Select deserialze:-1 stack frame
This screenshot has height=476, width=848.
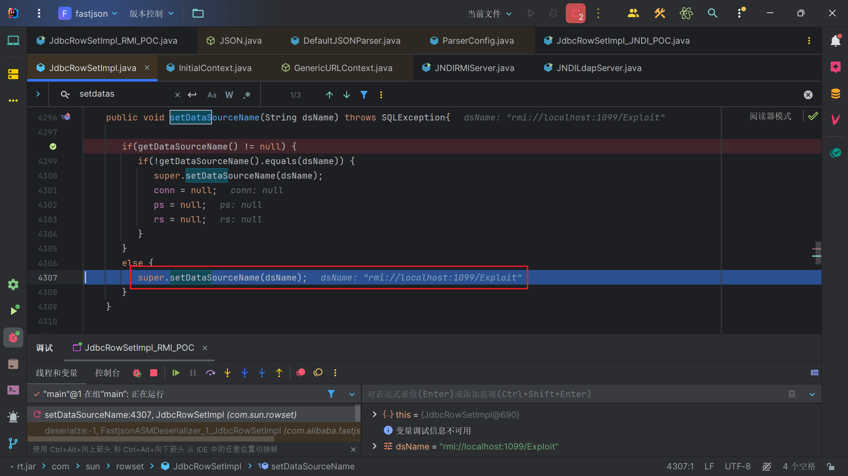pyautogui.click(x=194, y=431)
